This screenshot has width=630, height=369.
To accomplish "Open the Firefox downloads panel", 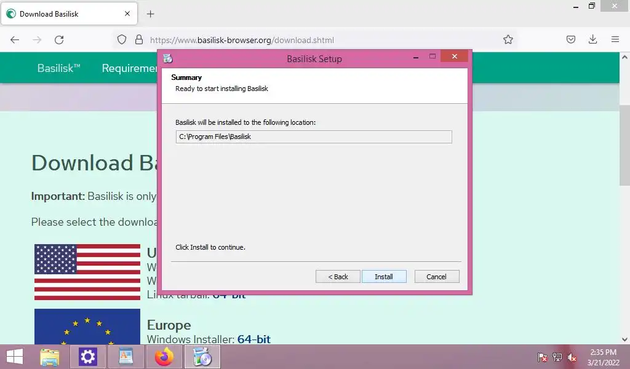I will click(592, 39).
